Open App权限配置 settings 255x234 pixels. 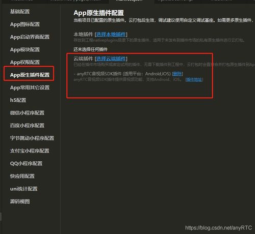pyautogui.click(x=25, y=62)
